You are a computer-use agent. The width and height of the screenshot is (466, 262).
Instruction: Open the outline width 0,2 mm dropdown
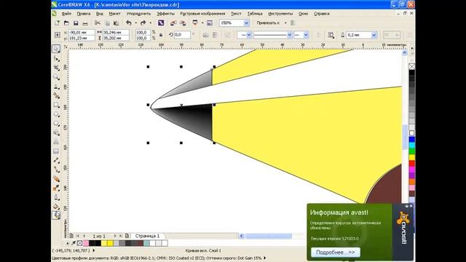coord(374,35)
